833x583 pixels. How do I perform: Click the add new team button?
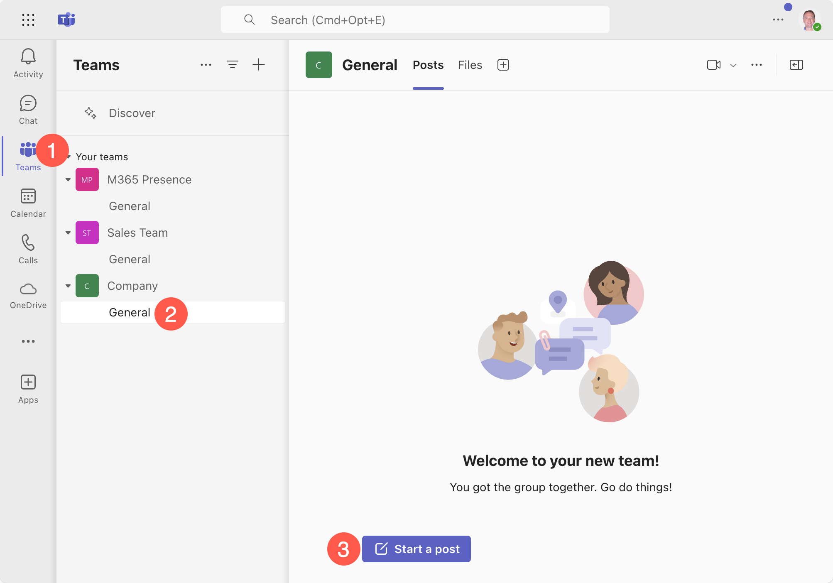260,64
